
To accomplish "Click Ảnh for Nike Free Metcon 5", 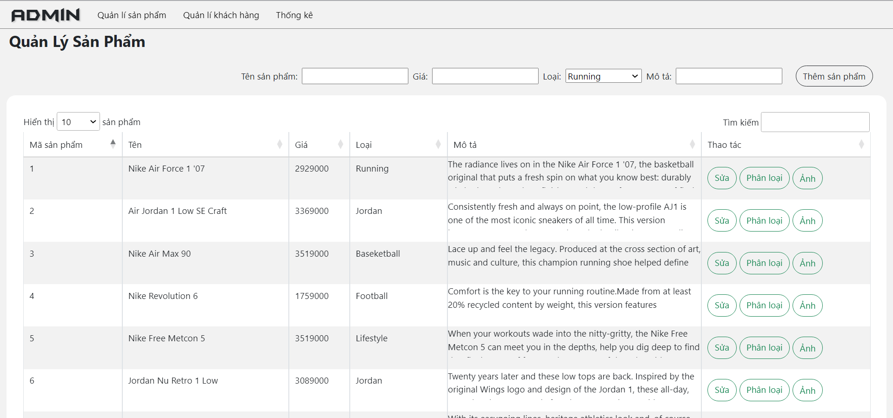I will point(807,348).
